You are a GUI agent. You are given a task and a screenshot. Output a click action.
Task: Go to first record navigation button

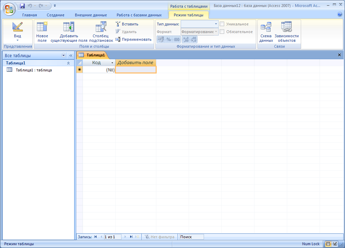pyautogui.click(x=95, y=237)
